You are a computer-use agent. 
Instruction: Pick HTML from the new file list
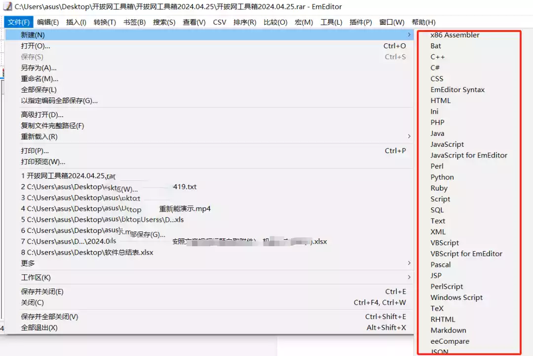click(x=440, y=100)
